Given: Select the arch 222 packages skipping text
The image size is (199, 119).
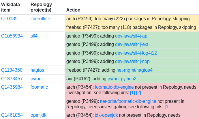Looking at the screenshot, I should [x=128, y=19].
